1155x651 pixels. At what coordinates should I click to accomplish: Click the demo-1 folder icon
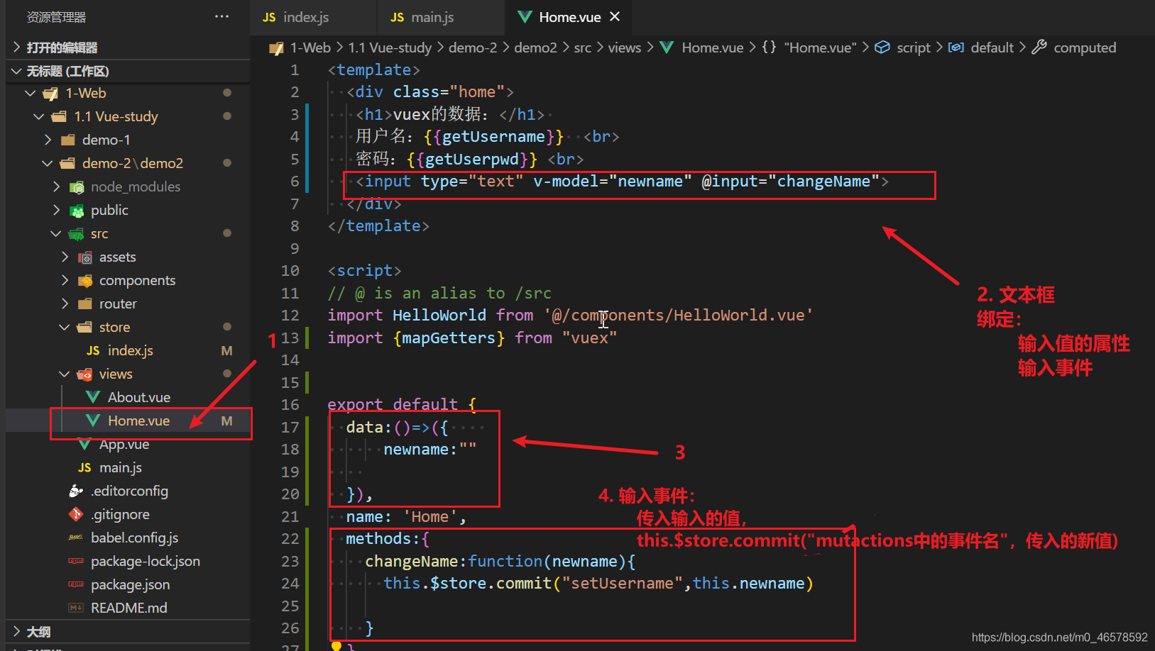(x=68, y=140)
